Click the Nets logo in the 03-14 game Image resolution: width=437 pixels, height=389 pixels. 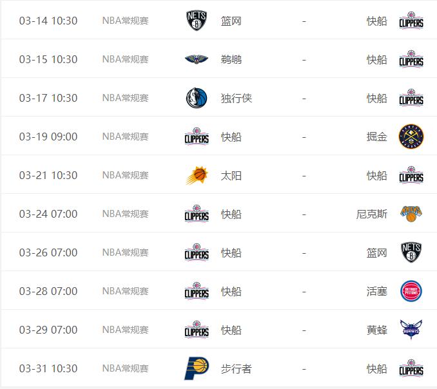[197, 21]
